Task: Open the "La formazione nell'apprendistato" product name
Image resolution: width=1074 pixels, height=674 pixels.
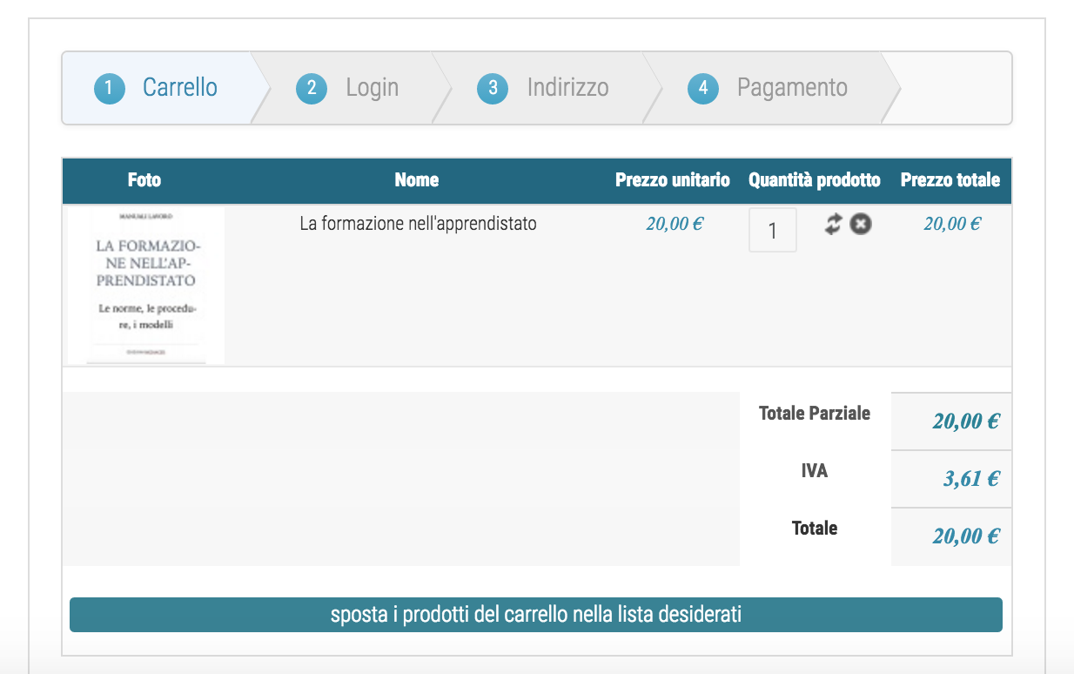Action: 418,224
